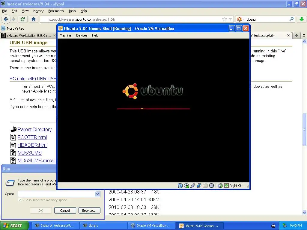Go back with Mypal back arrow

coord(6,19)
